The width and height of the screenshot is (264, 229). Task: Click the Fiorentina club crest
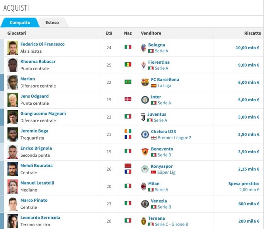point(144,65)
